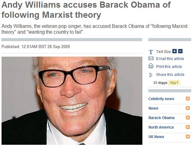Click UK News RSS feed icon

coord(188,137)
